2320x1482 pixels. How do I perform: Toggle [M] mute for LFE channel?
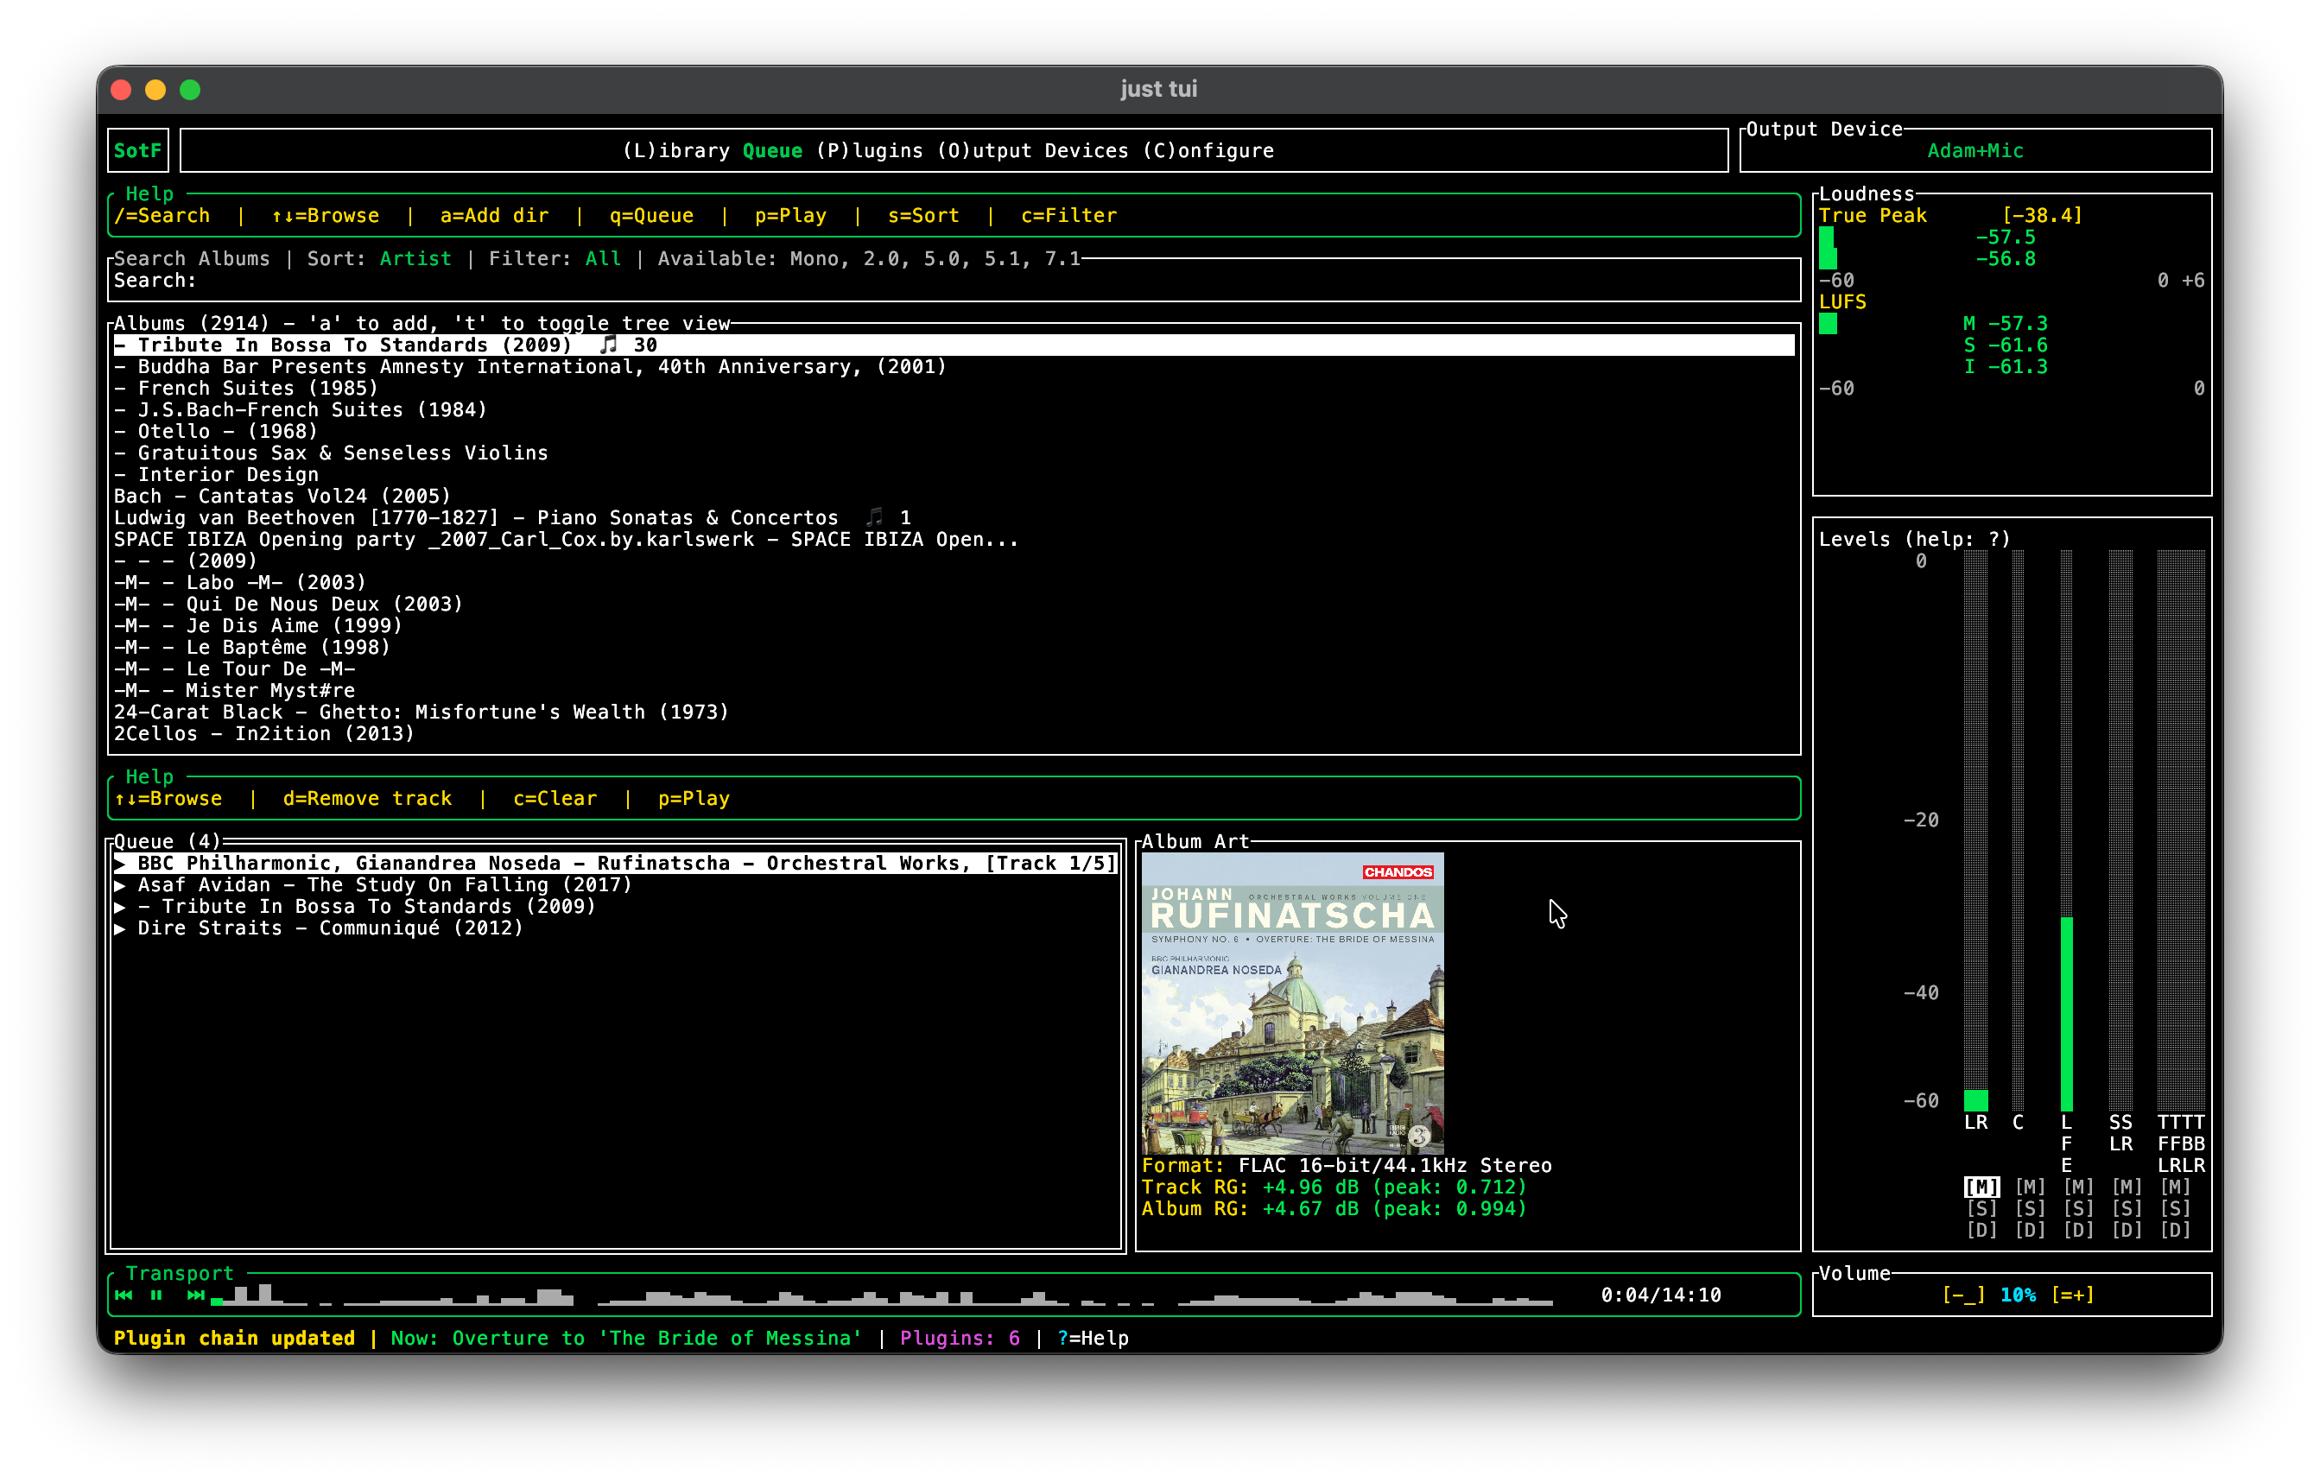[x=2078, y=1187]
